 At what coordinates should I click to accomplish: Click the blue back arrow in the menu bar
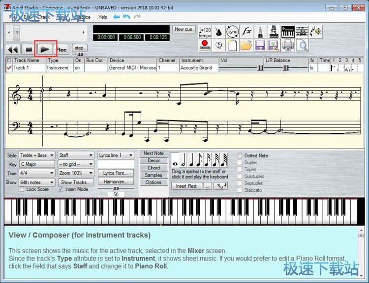[x=117, y=17]
